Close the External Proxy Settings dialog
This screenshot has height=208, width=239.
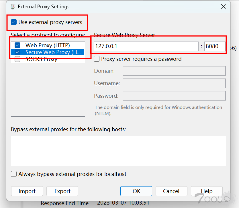click(x=223, y=7)
